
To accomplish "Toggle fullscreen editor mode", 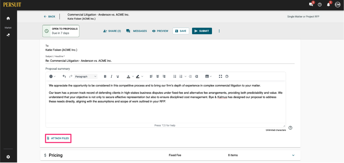I will point(221,77).
